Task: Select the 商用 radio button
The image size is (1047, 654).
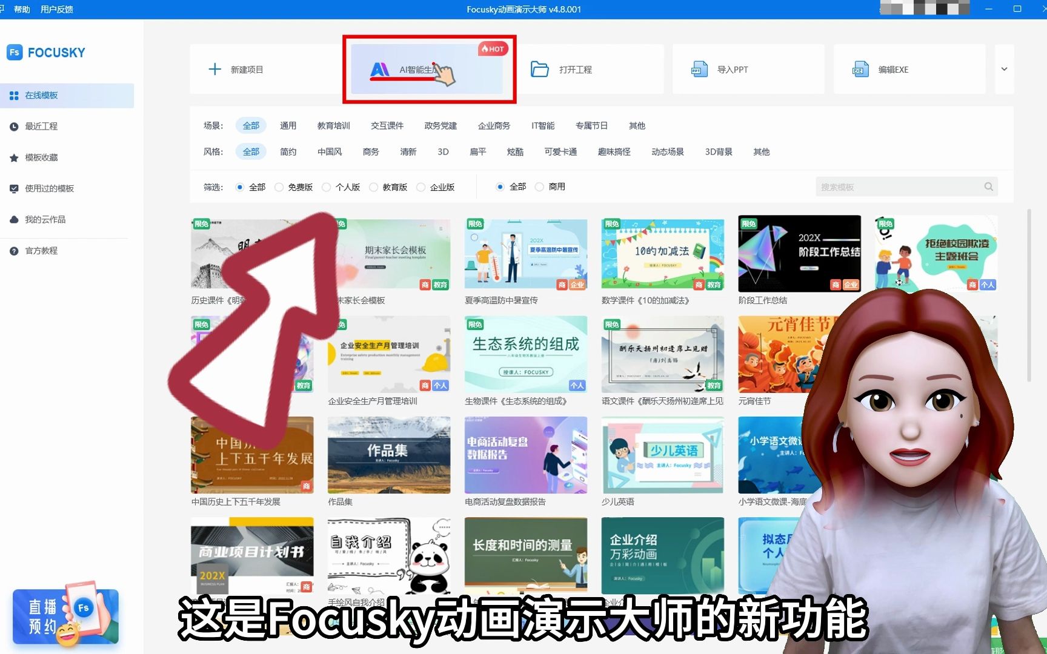Action: click(539, 187)
